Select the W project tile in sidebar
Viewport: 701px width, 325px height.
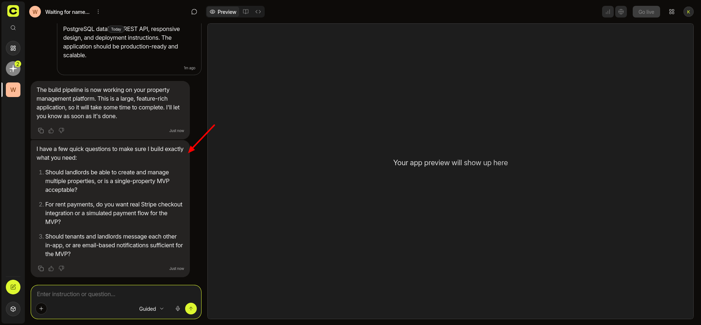(x=13, y=90)
